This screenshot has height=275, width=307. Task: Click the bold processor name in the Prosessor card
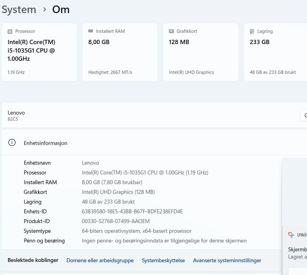click(x=31, y=50)
